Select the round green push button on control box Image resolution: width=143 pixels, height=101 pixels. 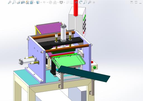pos(94,67)
